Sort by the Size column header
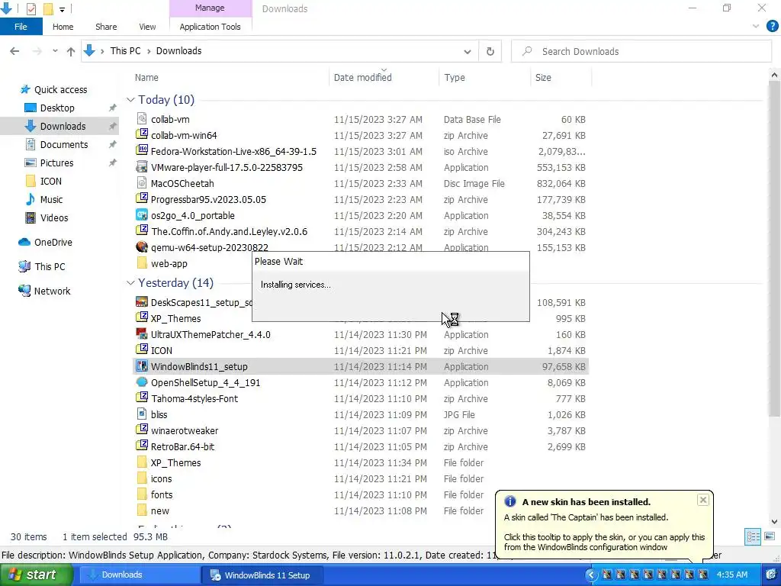This screenshot has height=586, width=781. pyautogui.click(x=543, y=77)
